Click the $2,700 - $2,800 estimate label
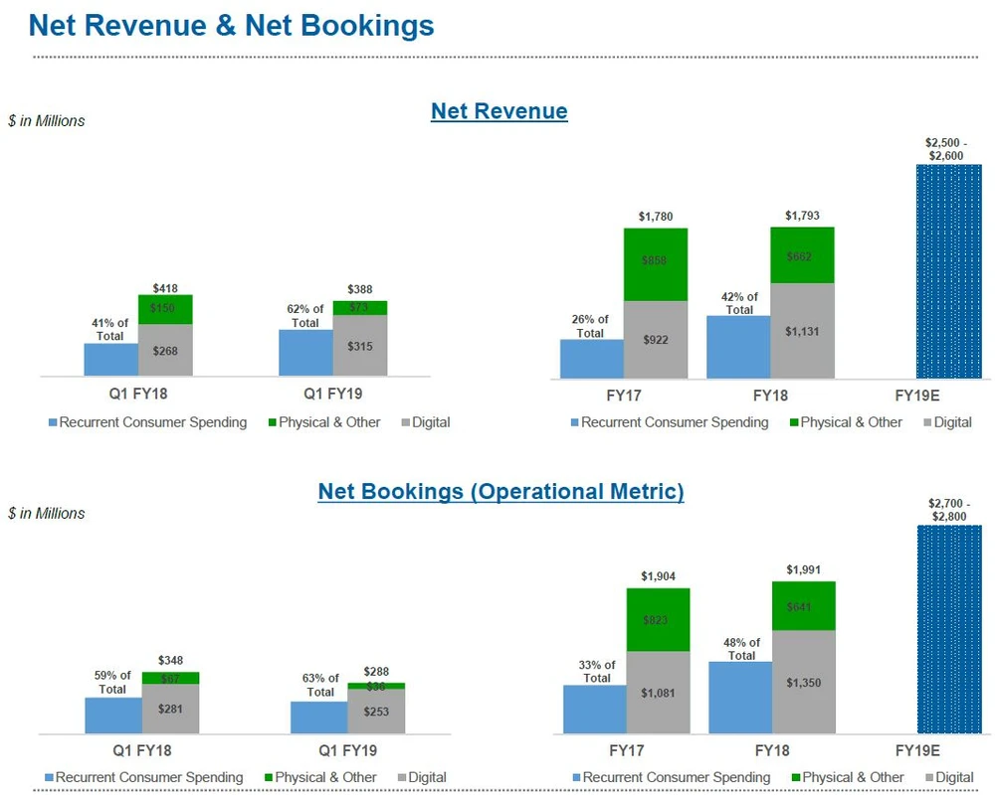 click(x=946, y=510)
